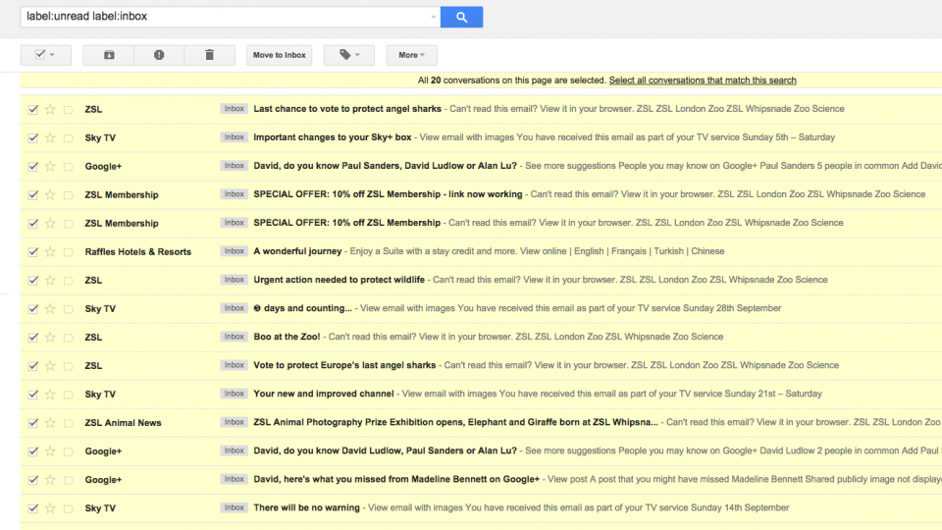Viewport: 942px width, 530px height.
Task: Open Last chance to vote to protect angel sharks
Action: [347, 109]
